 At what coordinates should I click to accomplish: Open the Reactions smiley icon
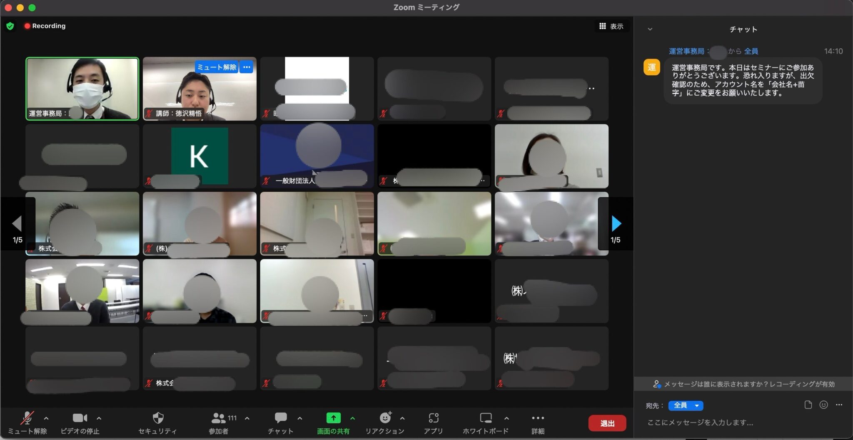click(386, 417)
